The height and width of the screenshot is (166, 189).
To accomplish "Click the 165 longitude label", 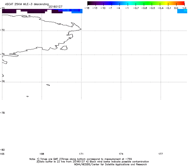I will (x=2, y=154).
